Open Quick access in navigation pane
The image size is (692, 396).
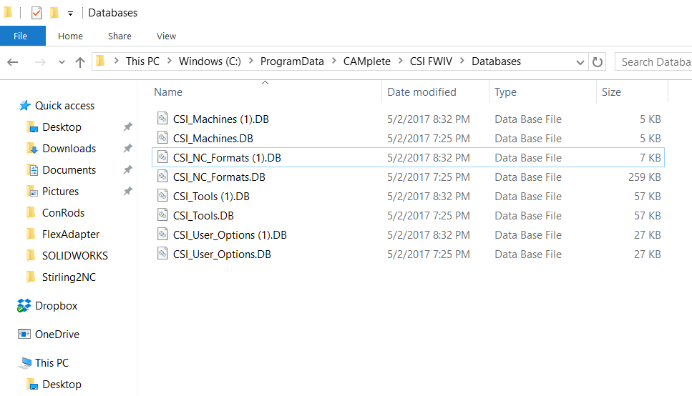click(x=64, y=106)
